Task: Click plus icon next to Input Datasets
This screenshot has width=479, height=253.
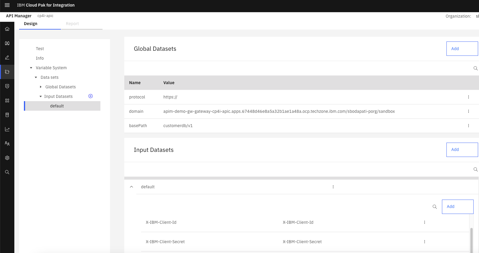Action: (91, 96)
